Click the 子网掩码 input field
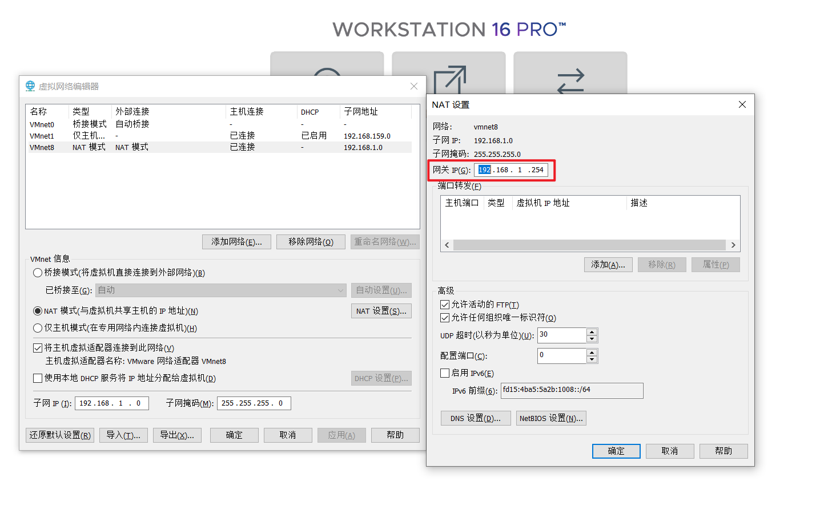The image size is (824, 510). coord(254,403)
